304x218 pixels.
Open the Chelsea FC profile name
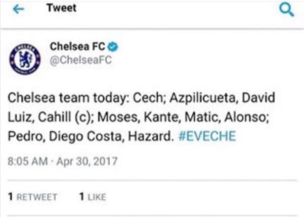77,47
